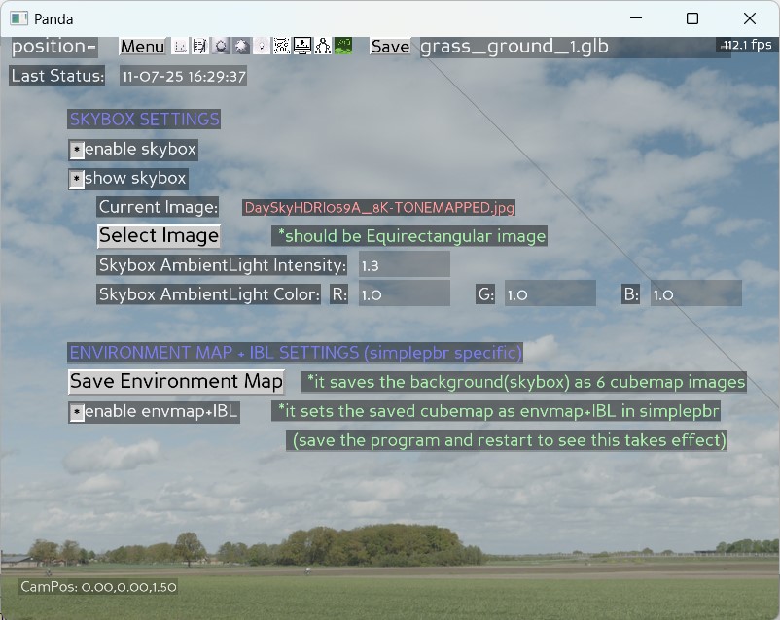
Task: Click the gear settings icon
Action: [x=221, y=46]
